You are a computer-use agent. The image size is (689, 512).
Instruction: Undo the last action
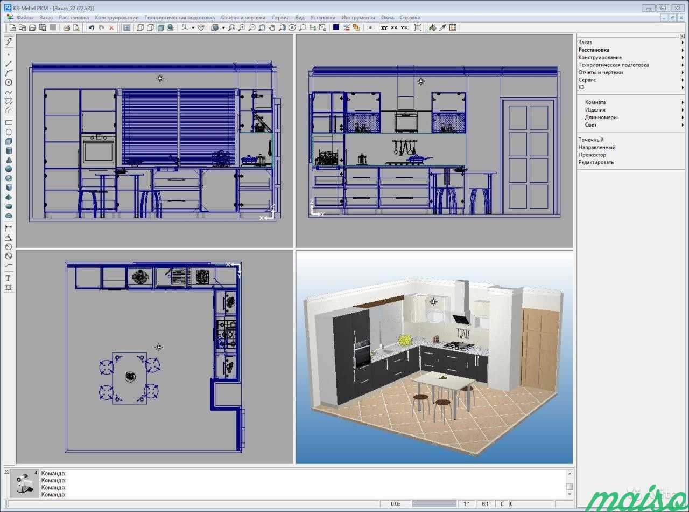[x=92, y=27]
